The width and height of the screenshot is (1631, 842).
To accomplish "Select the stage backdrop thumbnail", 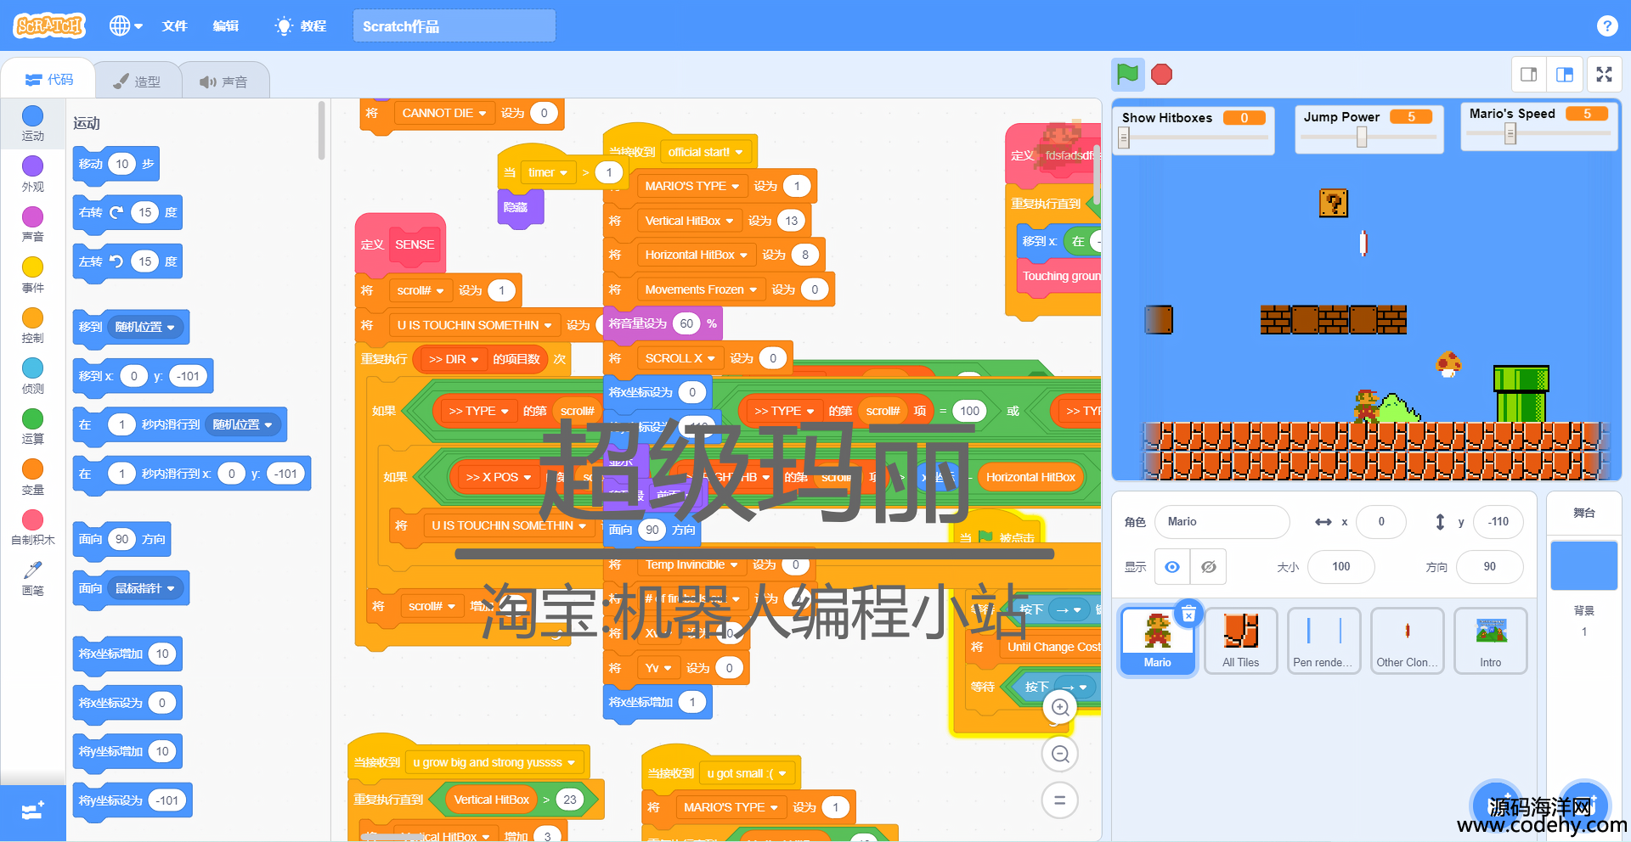I will pos(1583,565).
